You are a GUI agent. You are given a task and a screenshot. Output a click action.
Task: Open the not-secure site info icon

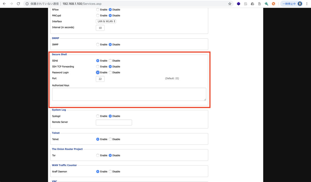(x=27, y=4)
